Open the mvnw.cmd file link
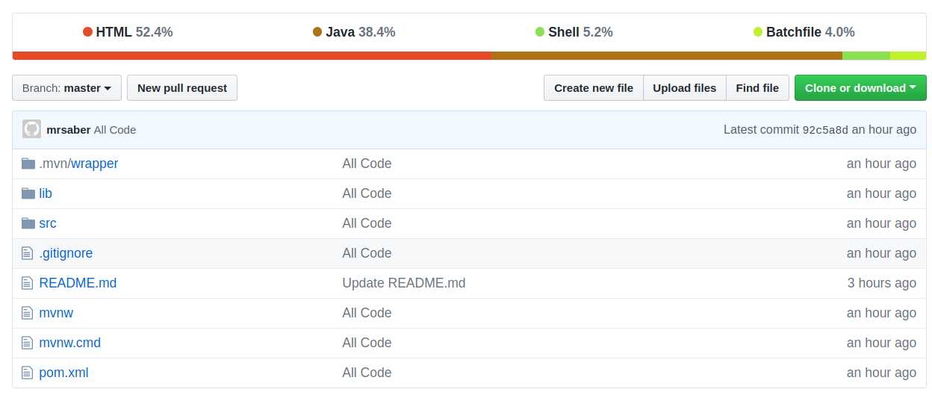 pyautogui.click(x=69, y=343)
